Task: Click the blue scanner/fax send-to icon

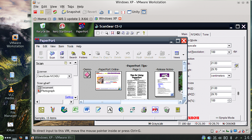Action: point(64,110)
